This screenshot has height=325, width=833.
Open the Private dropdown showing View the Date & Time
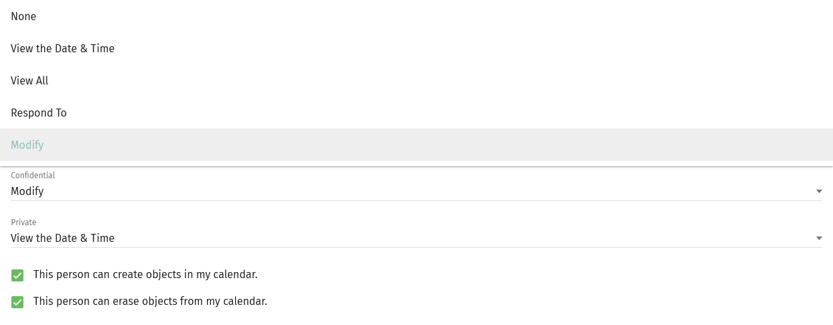[402, 239]
